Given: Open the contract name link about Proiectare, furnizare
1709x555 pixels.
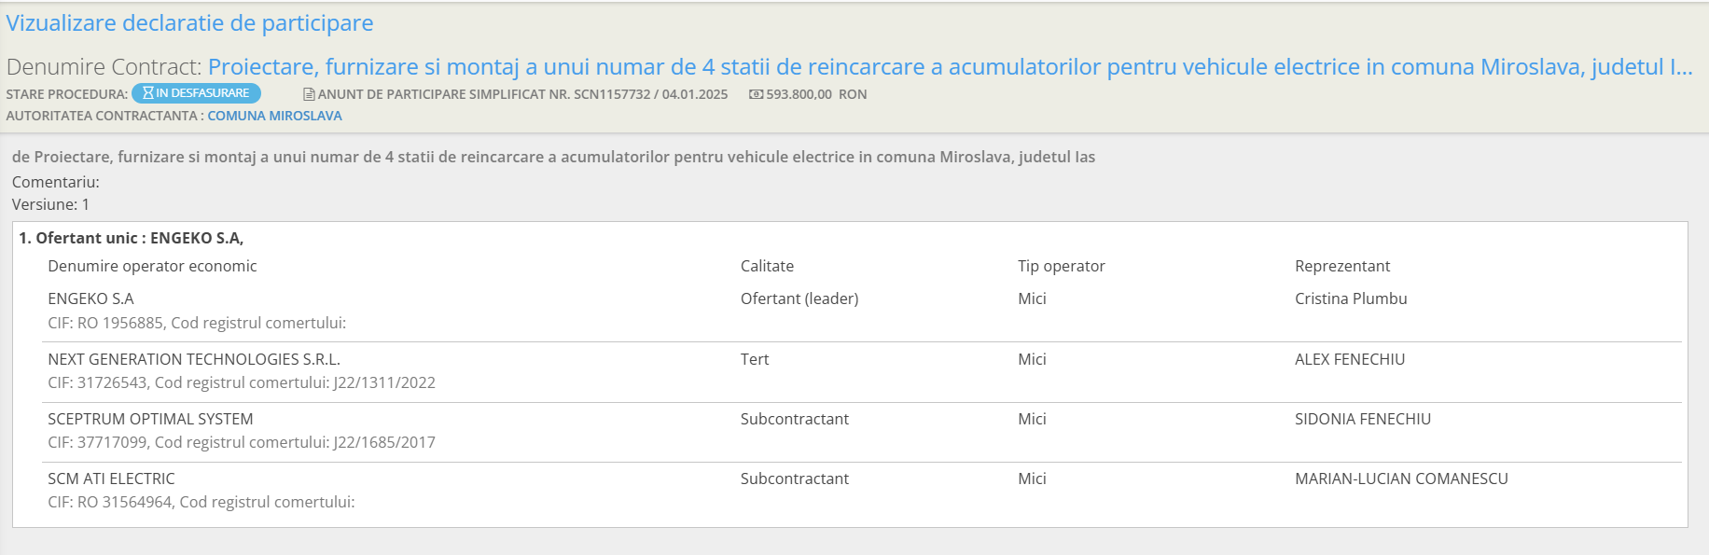Looking at the screenshot, I should [x=950, y=67].
